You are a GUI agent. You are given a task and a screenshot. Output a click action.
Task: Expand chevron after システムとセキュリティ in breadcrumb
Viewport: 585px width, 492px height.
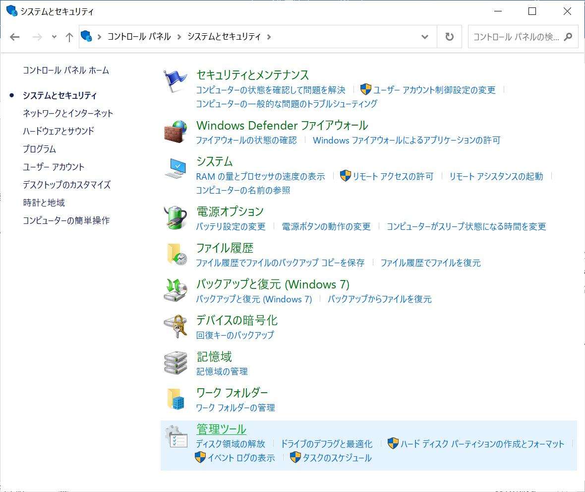point(269,37)
